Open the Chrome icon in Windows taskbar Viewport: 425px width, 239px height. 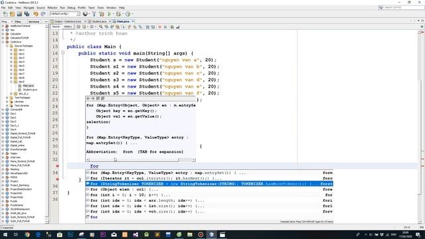(x=27, y=234)
